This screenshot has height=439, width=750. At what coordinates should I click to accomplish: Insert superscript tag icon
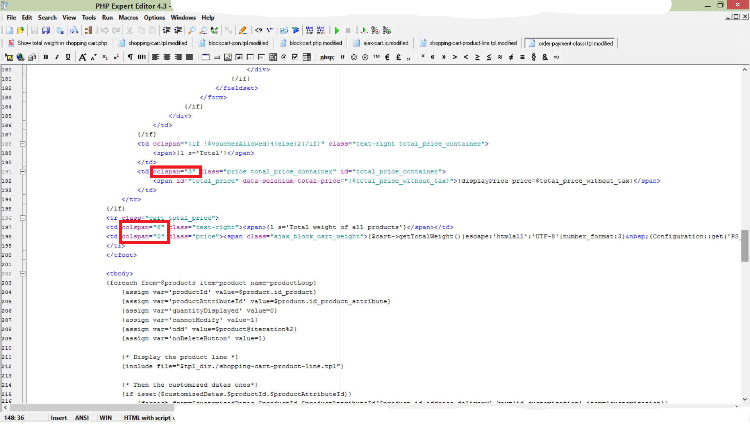[x=116, y=57]
